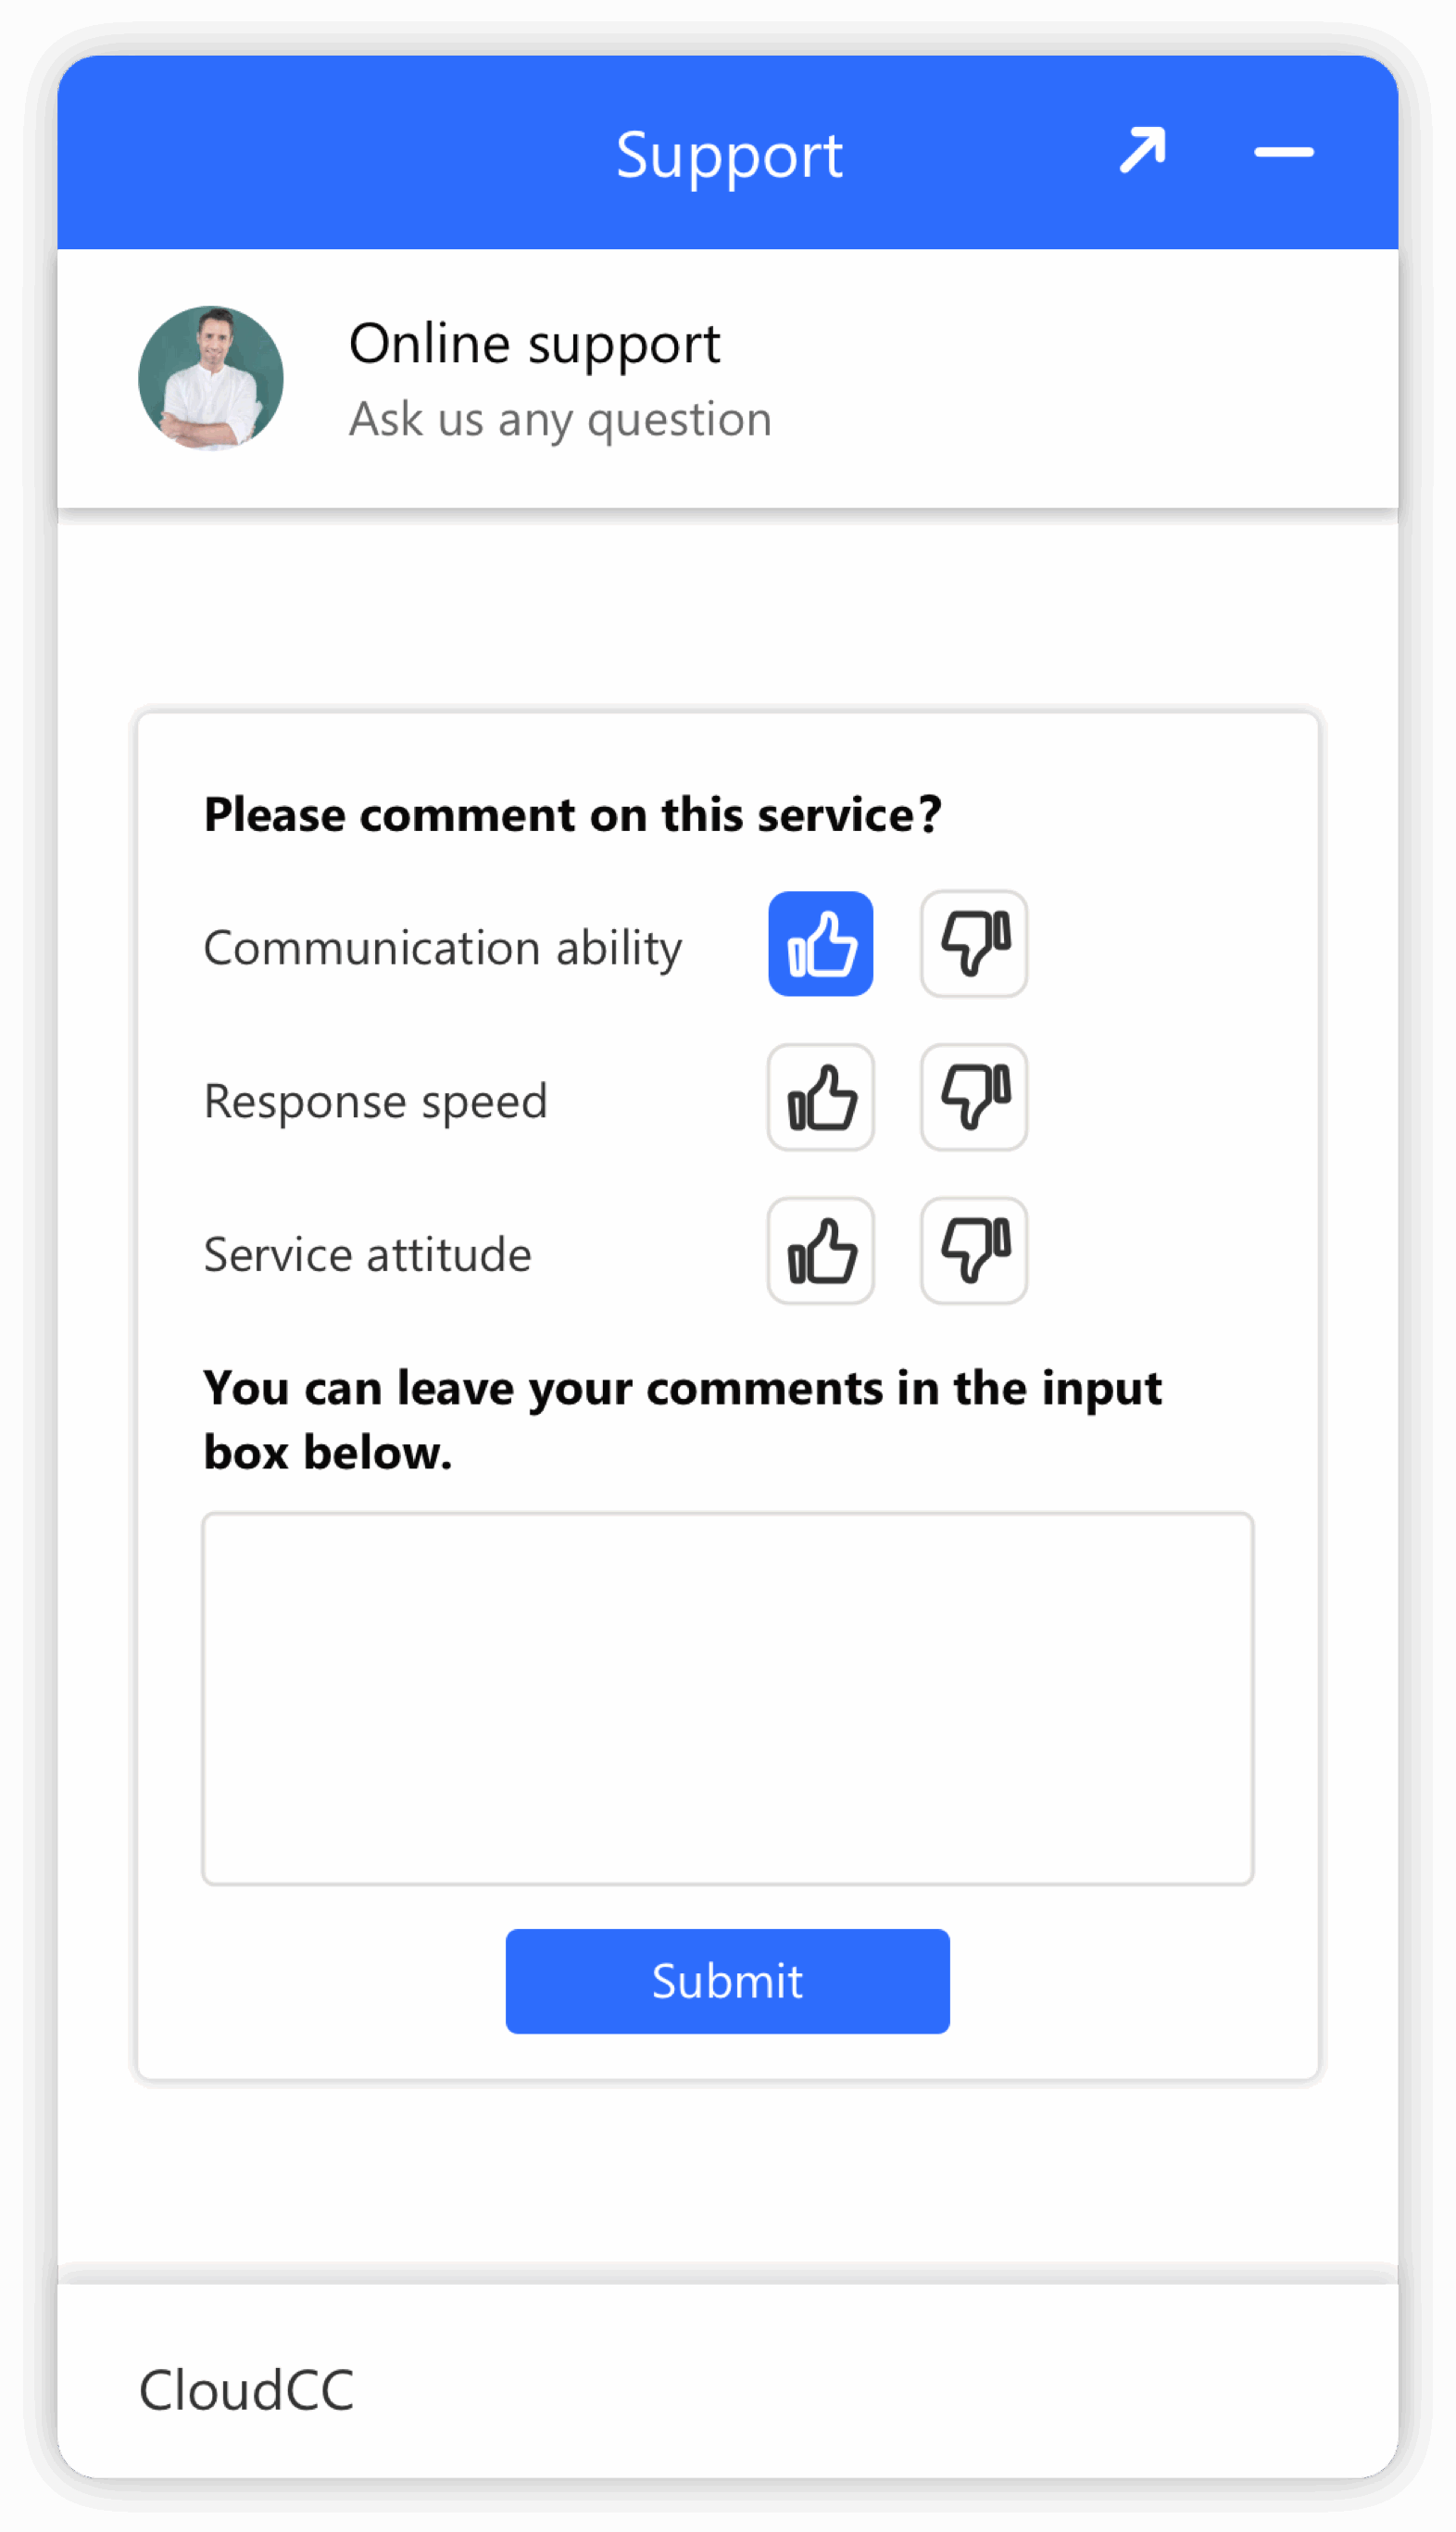
Task: Toggle thumbs up for Communication ability
Action: [x=820, y=944]
